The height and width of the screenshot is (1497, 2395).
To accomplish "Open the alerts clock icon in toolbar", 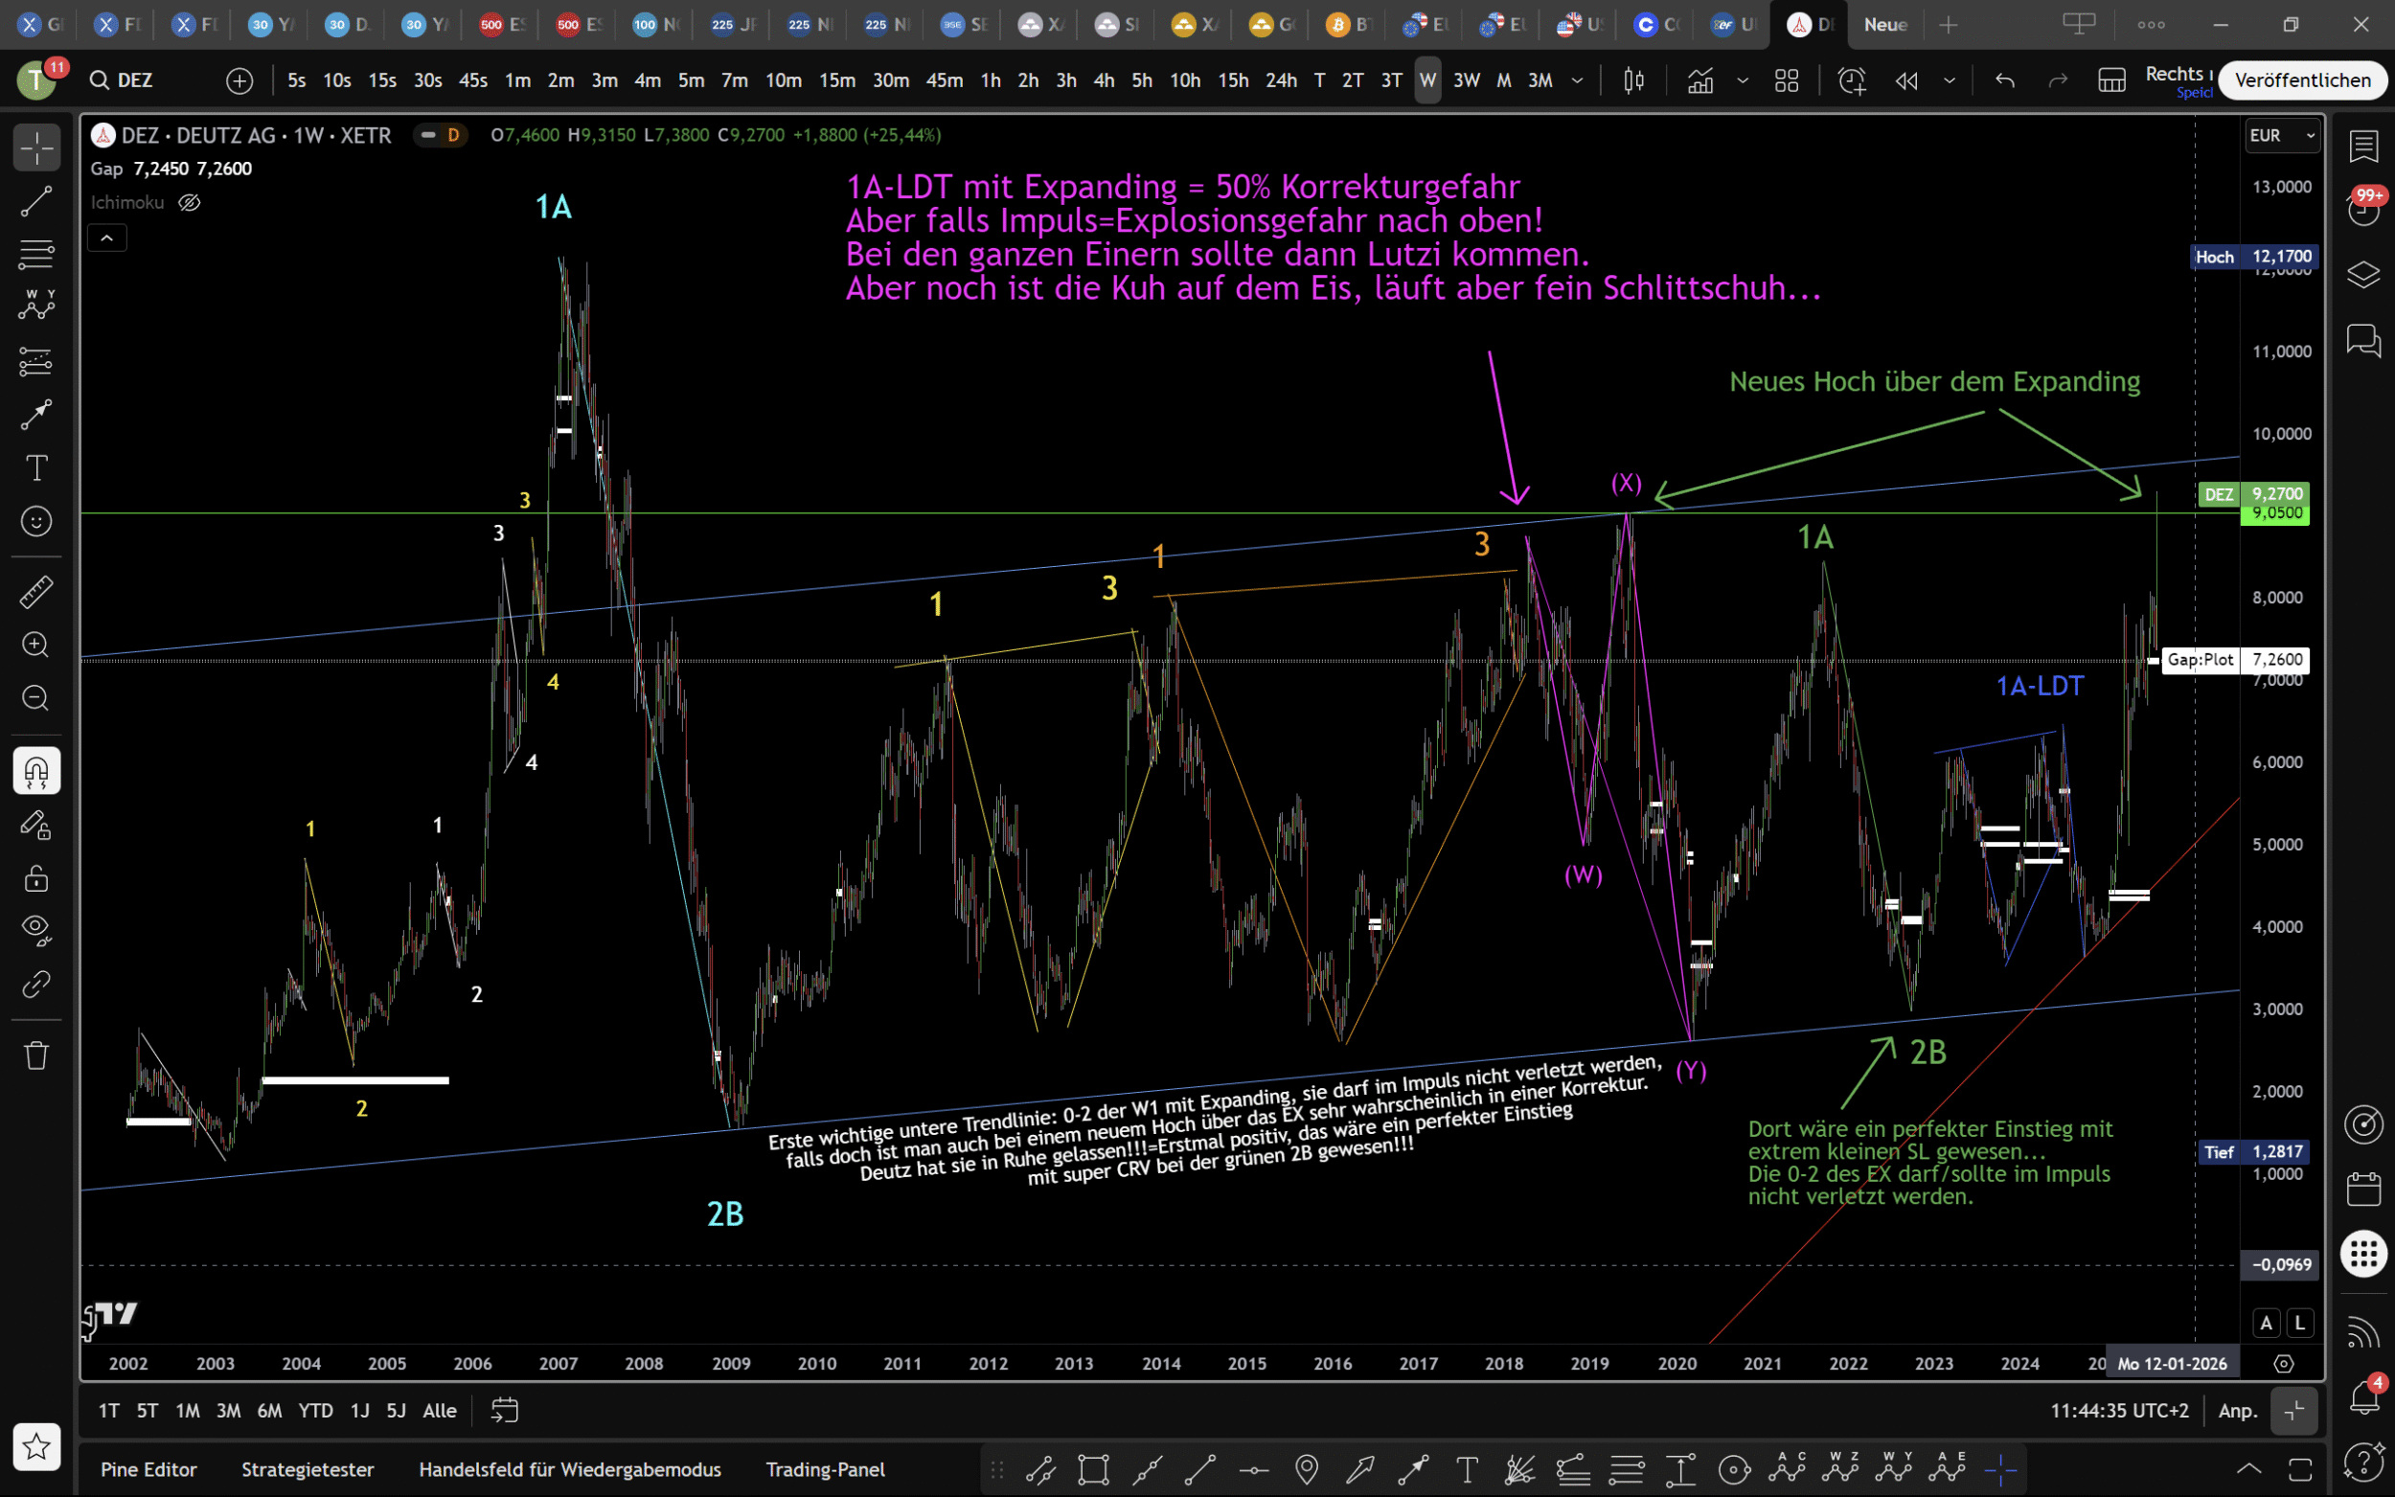I will [1852, 80].
